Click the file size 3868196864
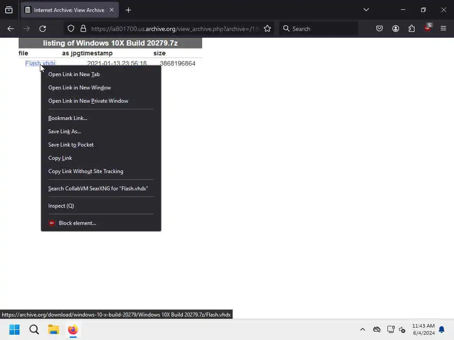The width and height of the screenshot is (454, 340). pos(177,63)
